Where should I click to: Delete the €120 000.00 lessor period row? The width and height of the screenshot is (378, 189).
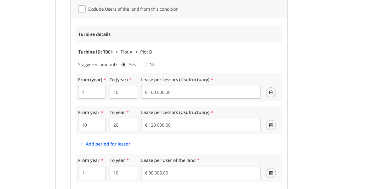tap(271, 125)
